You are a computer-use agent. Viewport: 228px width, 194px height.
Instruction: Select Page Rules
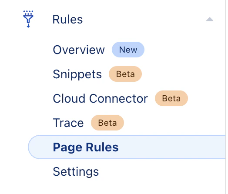point(127,147)
